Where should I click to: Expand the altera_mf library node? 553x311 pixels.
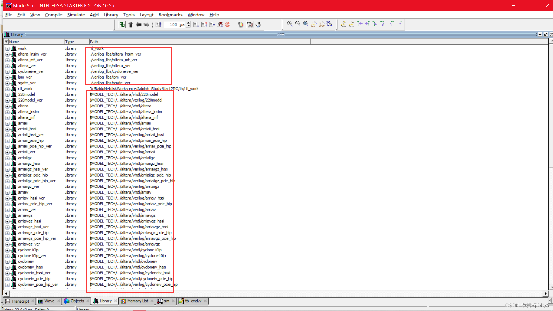(x=7, y=118)
